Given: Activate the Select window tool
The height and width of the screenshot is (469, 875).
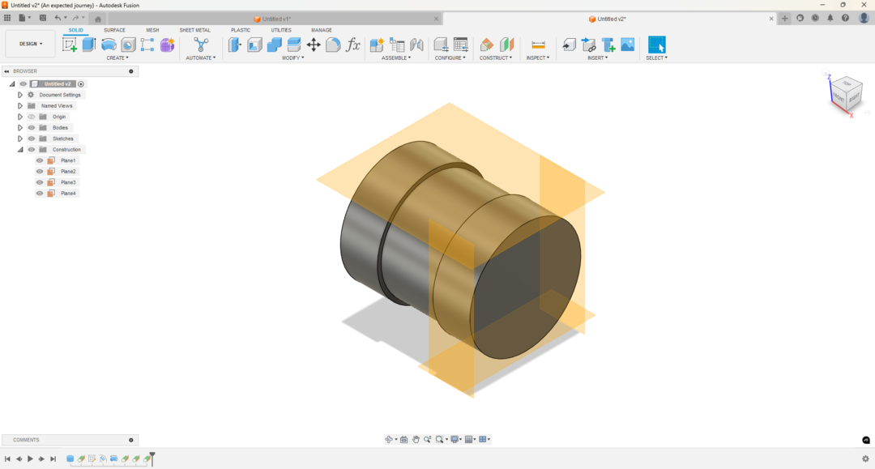Looking at the screenshot, I should 657,45.
